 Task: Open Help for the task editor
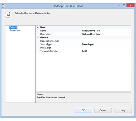pos(123,110)
